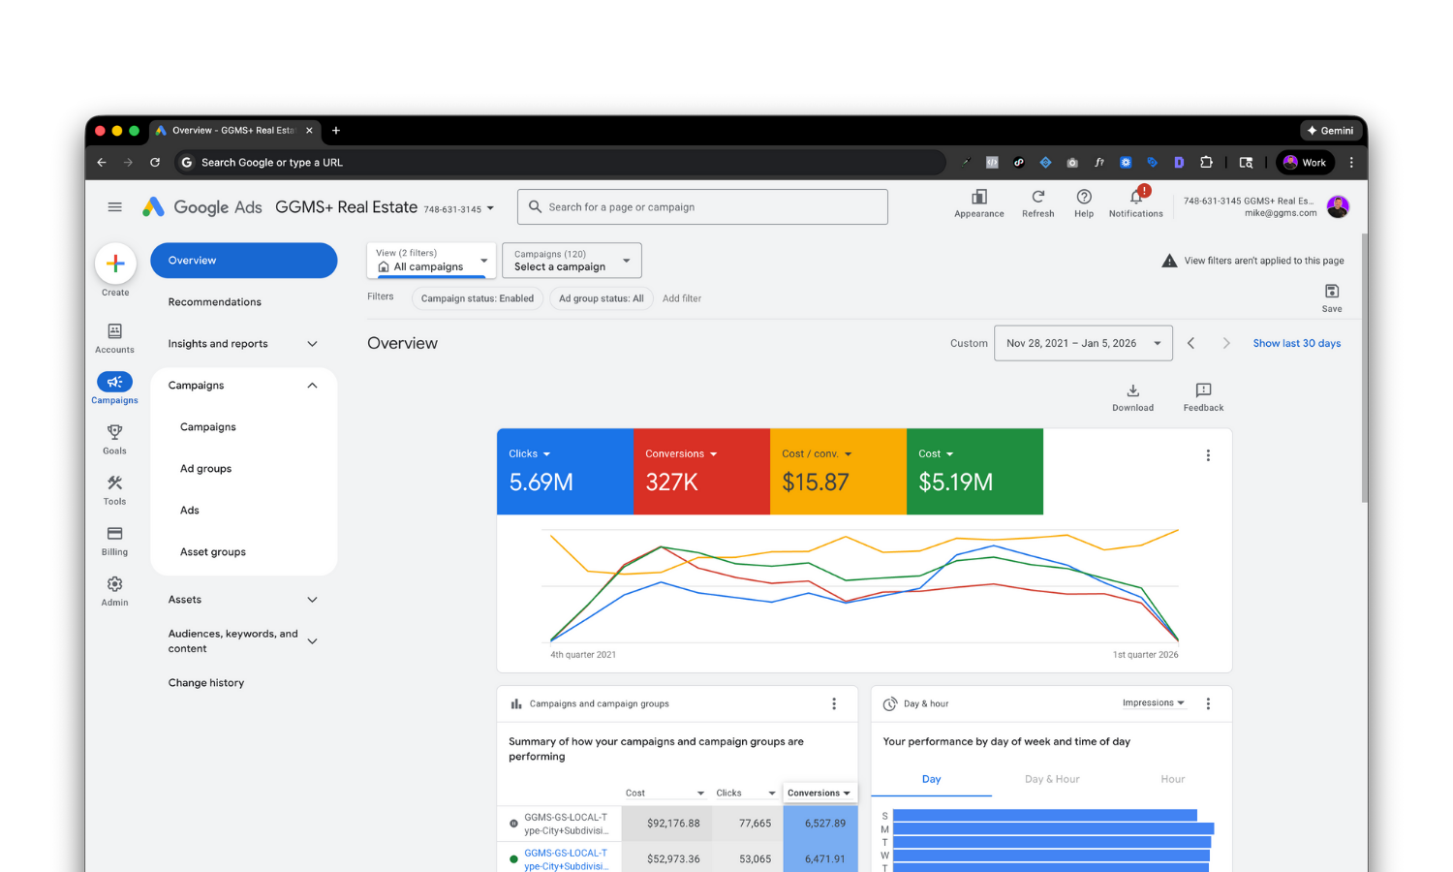Viewport: 1453px width, 872px height.
Task: Switch to the Day & Hour tab
Action: tap(1051, 779)
